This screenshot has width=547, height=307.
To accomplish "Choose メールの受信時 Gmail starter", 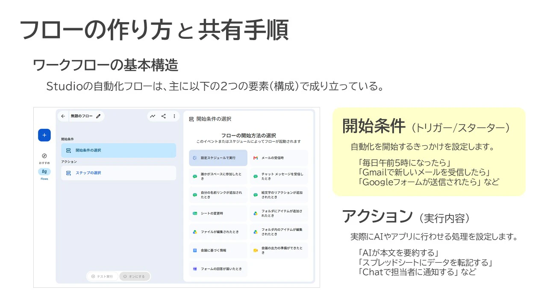I will tap(279, 158).
